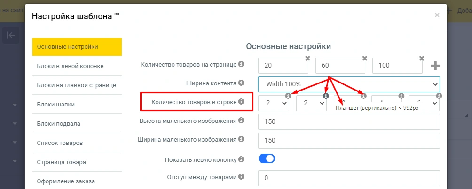Click the Высота маленького изображения input field
This screenshot has height=189, width=472.
pyautogui.click(x=349, y=122)
